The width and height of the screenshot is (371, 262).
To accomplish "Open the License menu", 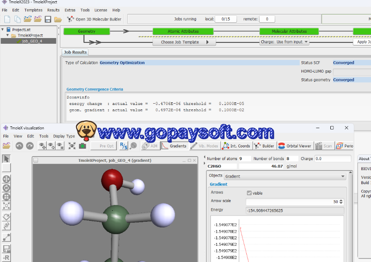I will (101, 10).
